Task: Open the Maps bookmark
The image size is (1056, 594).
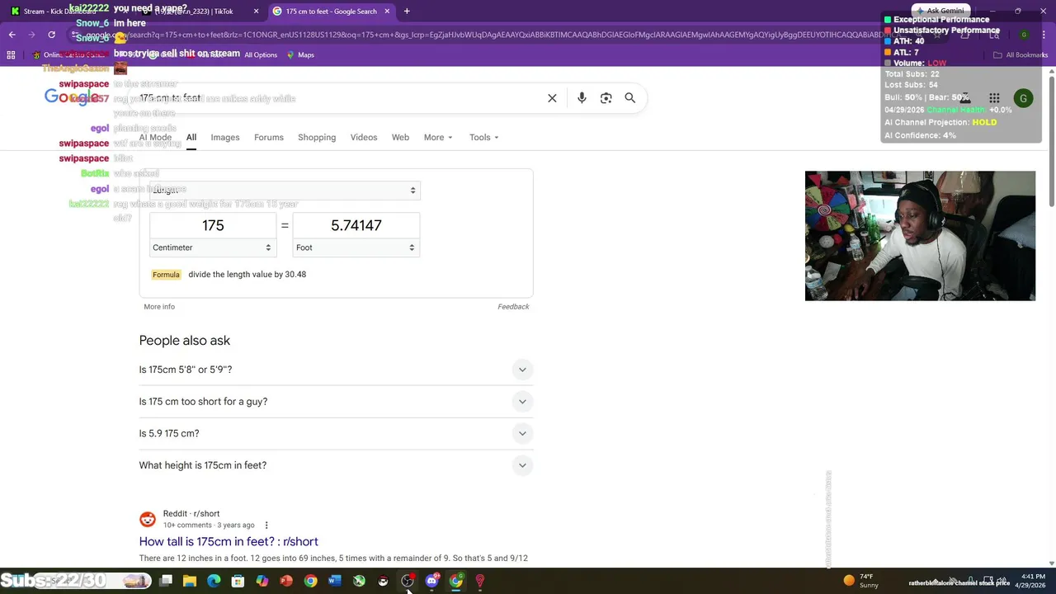Action: [x=300, y=55]
